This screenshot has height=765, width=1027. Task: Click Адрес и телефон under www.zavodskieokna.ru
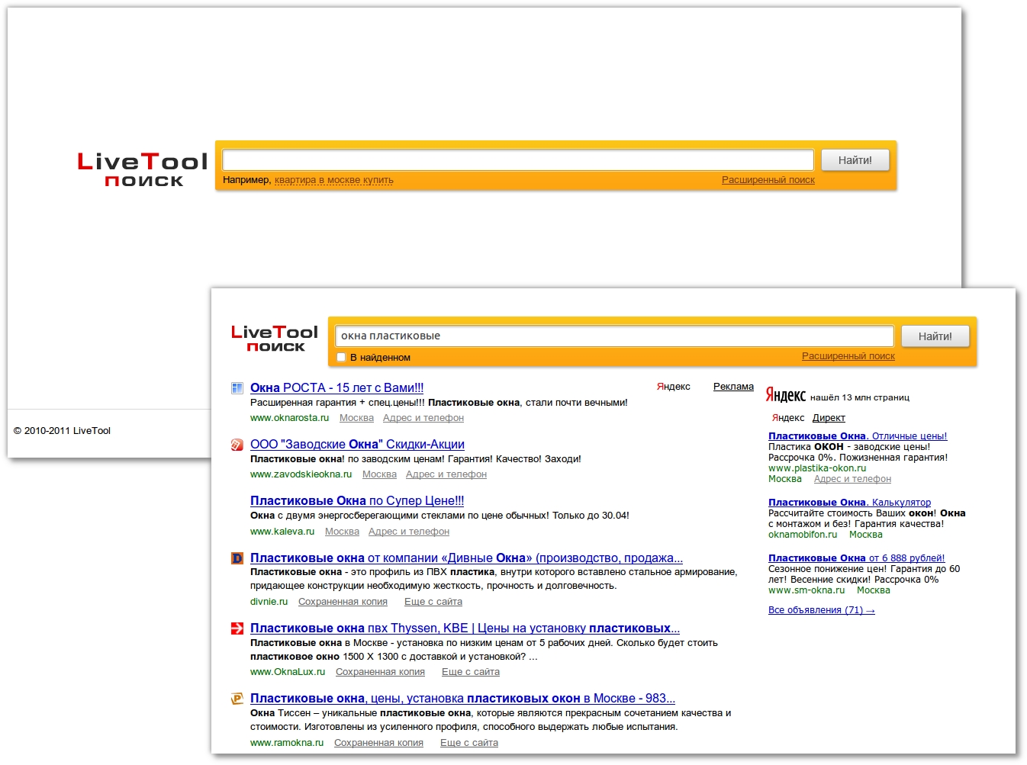tap(446, 474)
